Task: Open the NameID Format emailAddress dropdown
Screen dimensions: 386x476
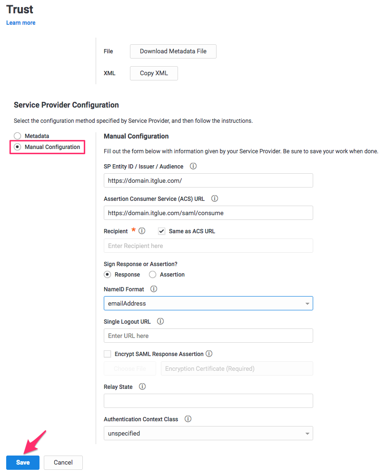Action: pyautogui.click(x=208, y=303)
